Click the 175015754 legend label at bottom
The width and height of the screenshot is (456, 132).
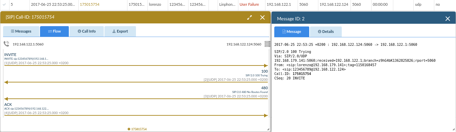point(137,129)
